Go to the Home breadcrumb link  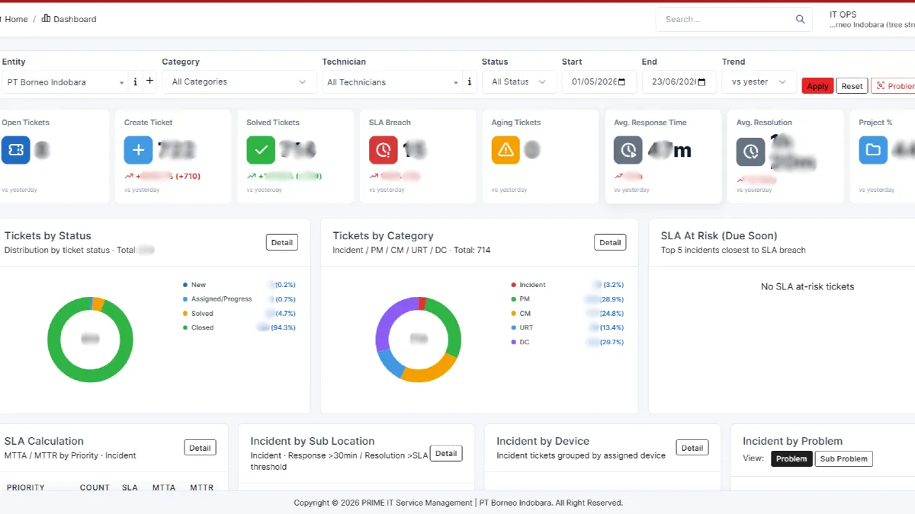pyautogui.click(x=16, y=19)
